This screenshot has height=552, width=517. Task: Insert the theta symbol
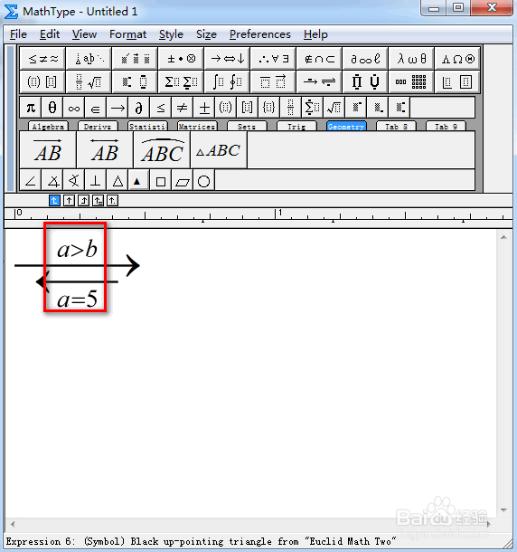pyautogui.click(x=52, y=108)
